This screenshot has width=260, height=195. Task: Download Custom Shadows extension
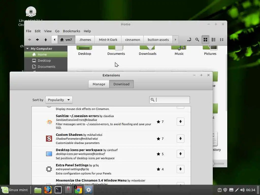(x=181, y=139)
